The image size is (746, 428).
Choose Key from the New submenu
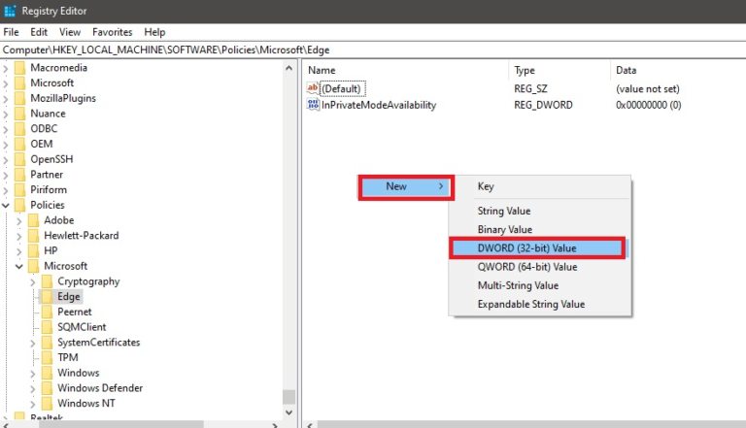click(x=539, y=186)
